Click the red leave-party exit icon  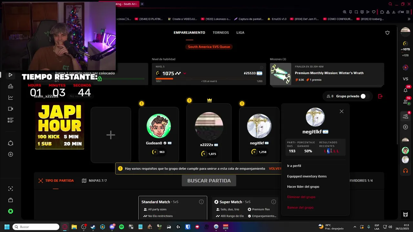[x=380, y=96]
